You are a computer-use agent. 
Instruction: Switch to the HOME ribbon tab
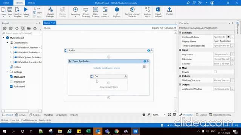pos(6,3)
